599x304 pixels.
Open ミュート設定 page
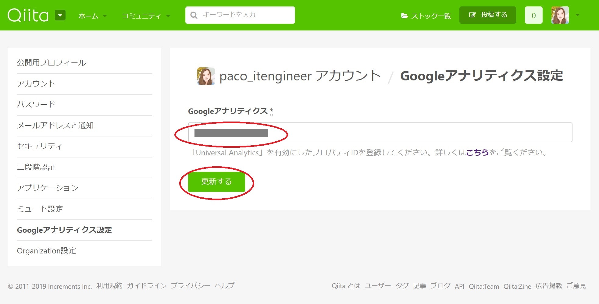[40, 209]
